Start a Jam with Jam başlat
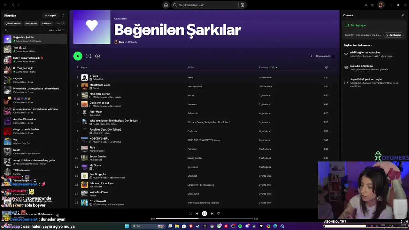The width and height of the screenshot is (409, 230). pyautogui.click(x=393, y=35)
